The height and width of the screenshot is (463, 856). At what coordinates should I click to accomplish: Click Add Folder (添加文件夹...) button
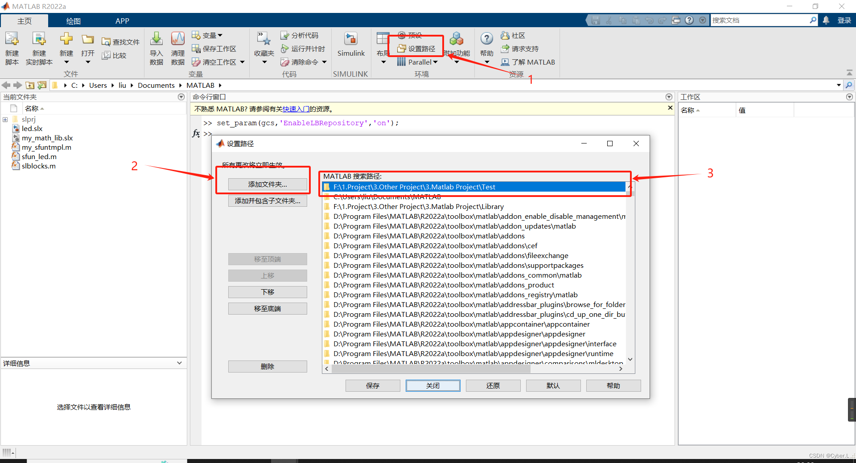tap(267, 184)
